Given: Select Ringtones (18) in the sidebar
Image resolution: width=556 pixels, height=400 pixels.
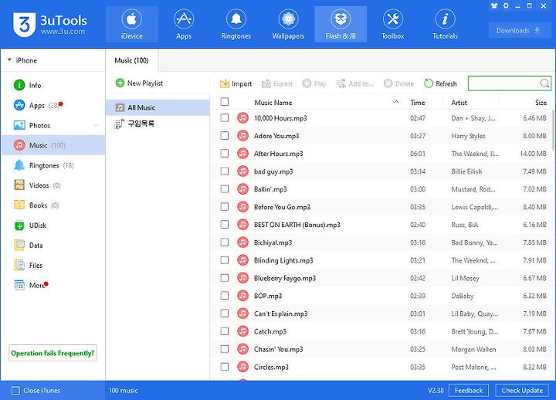Looking at the screenshot, I should (x=53, y=165).
